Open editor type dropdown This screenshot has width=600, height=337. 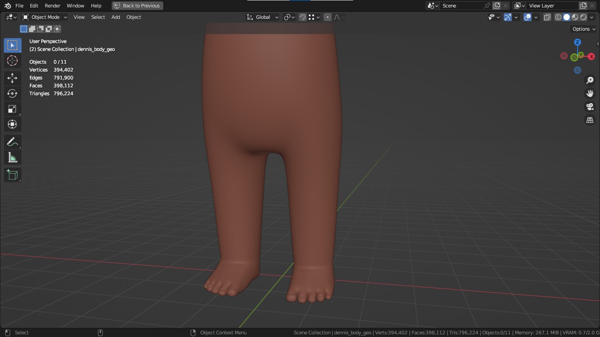pyautogui.click(x=11, y=17)
